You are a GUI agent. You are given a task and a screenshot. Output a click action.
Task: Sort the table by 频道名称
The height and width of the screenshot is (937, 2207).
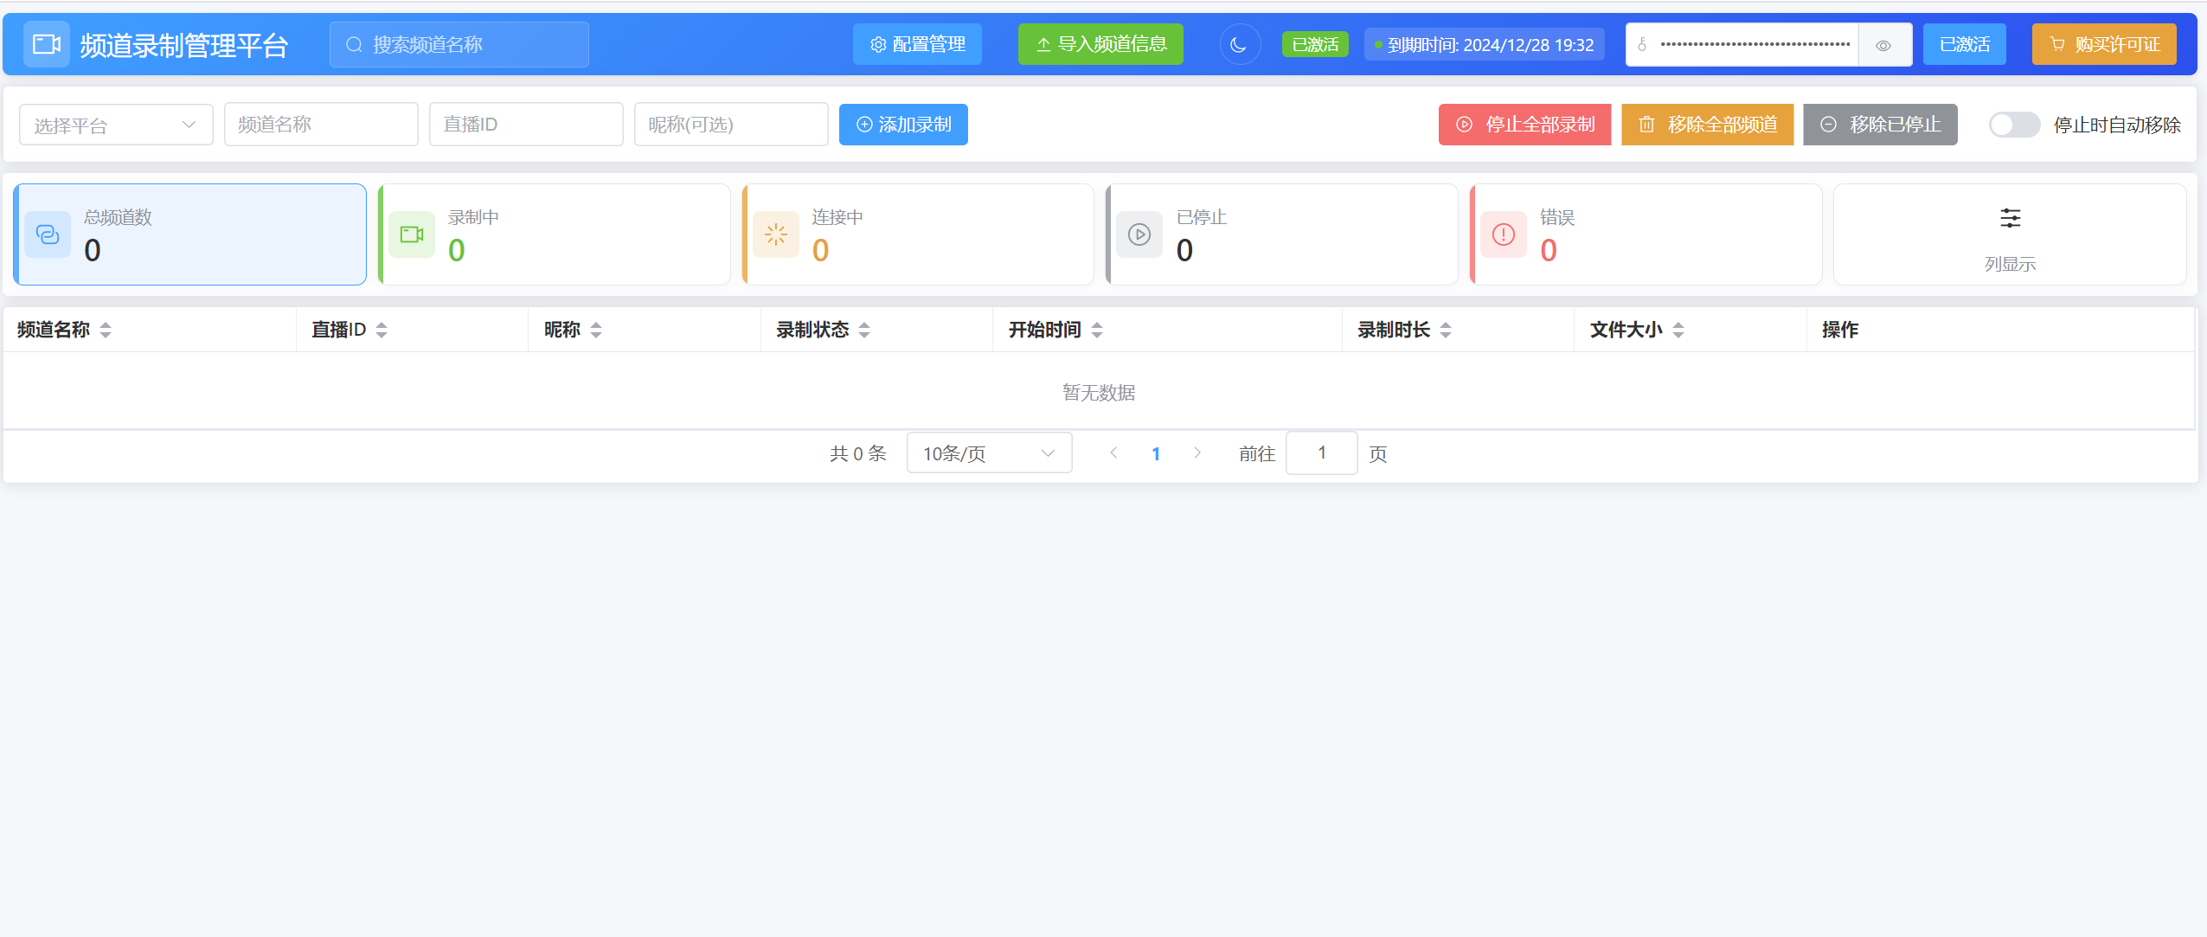pyautogui.click(x=106, y=330)
